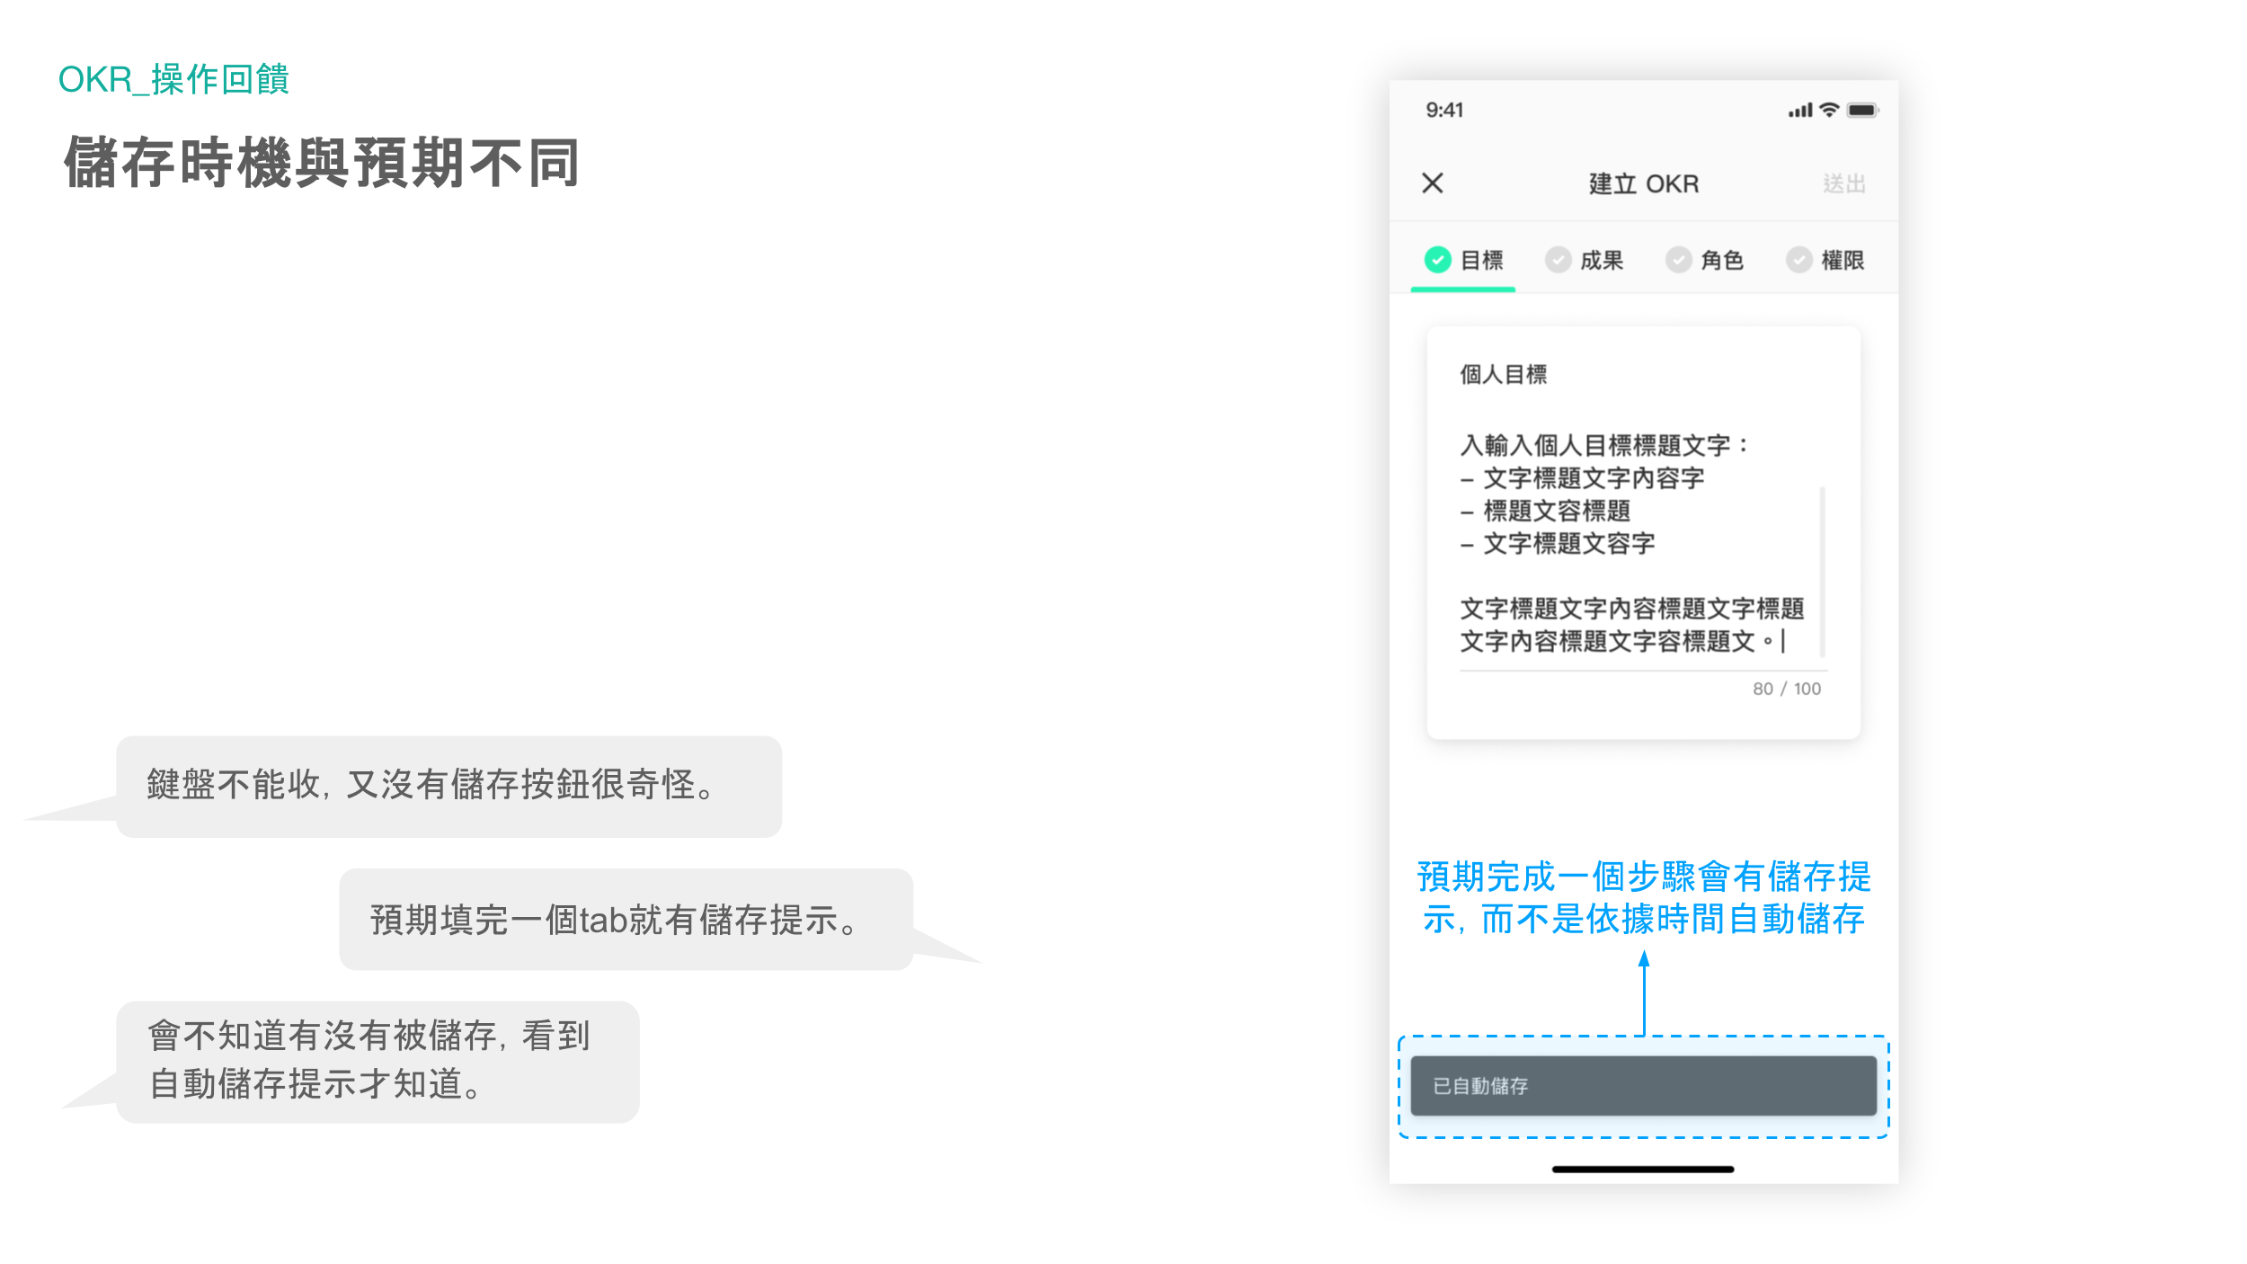The width and height of the screenshot is (2247, 1264).
Task: Go to the 權限 tab
Action: pos(1825,261)
